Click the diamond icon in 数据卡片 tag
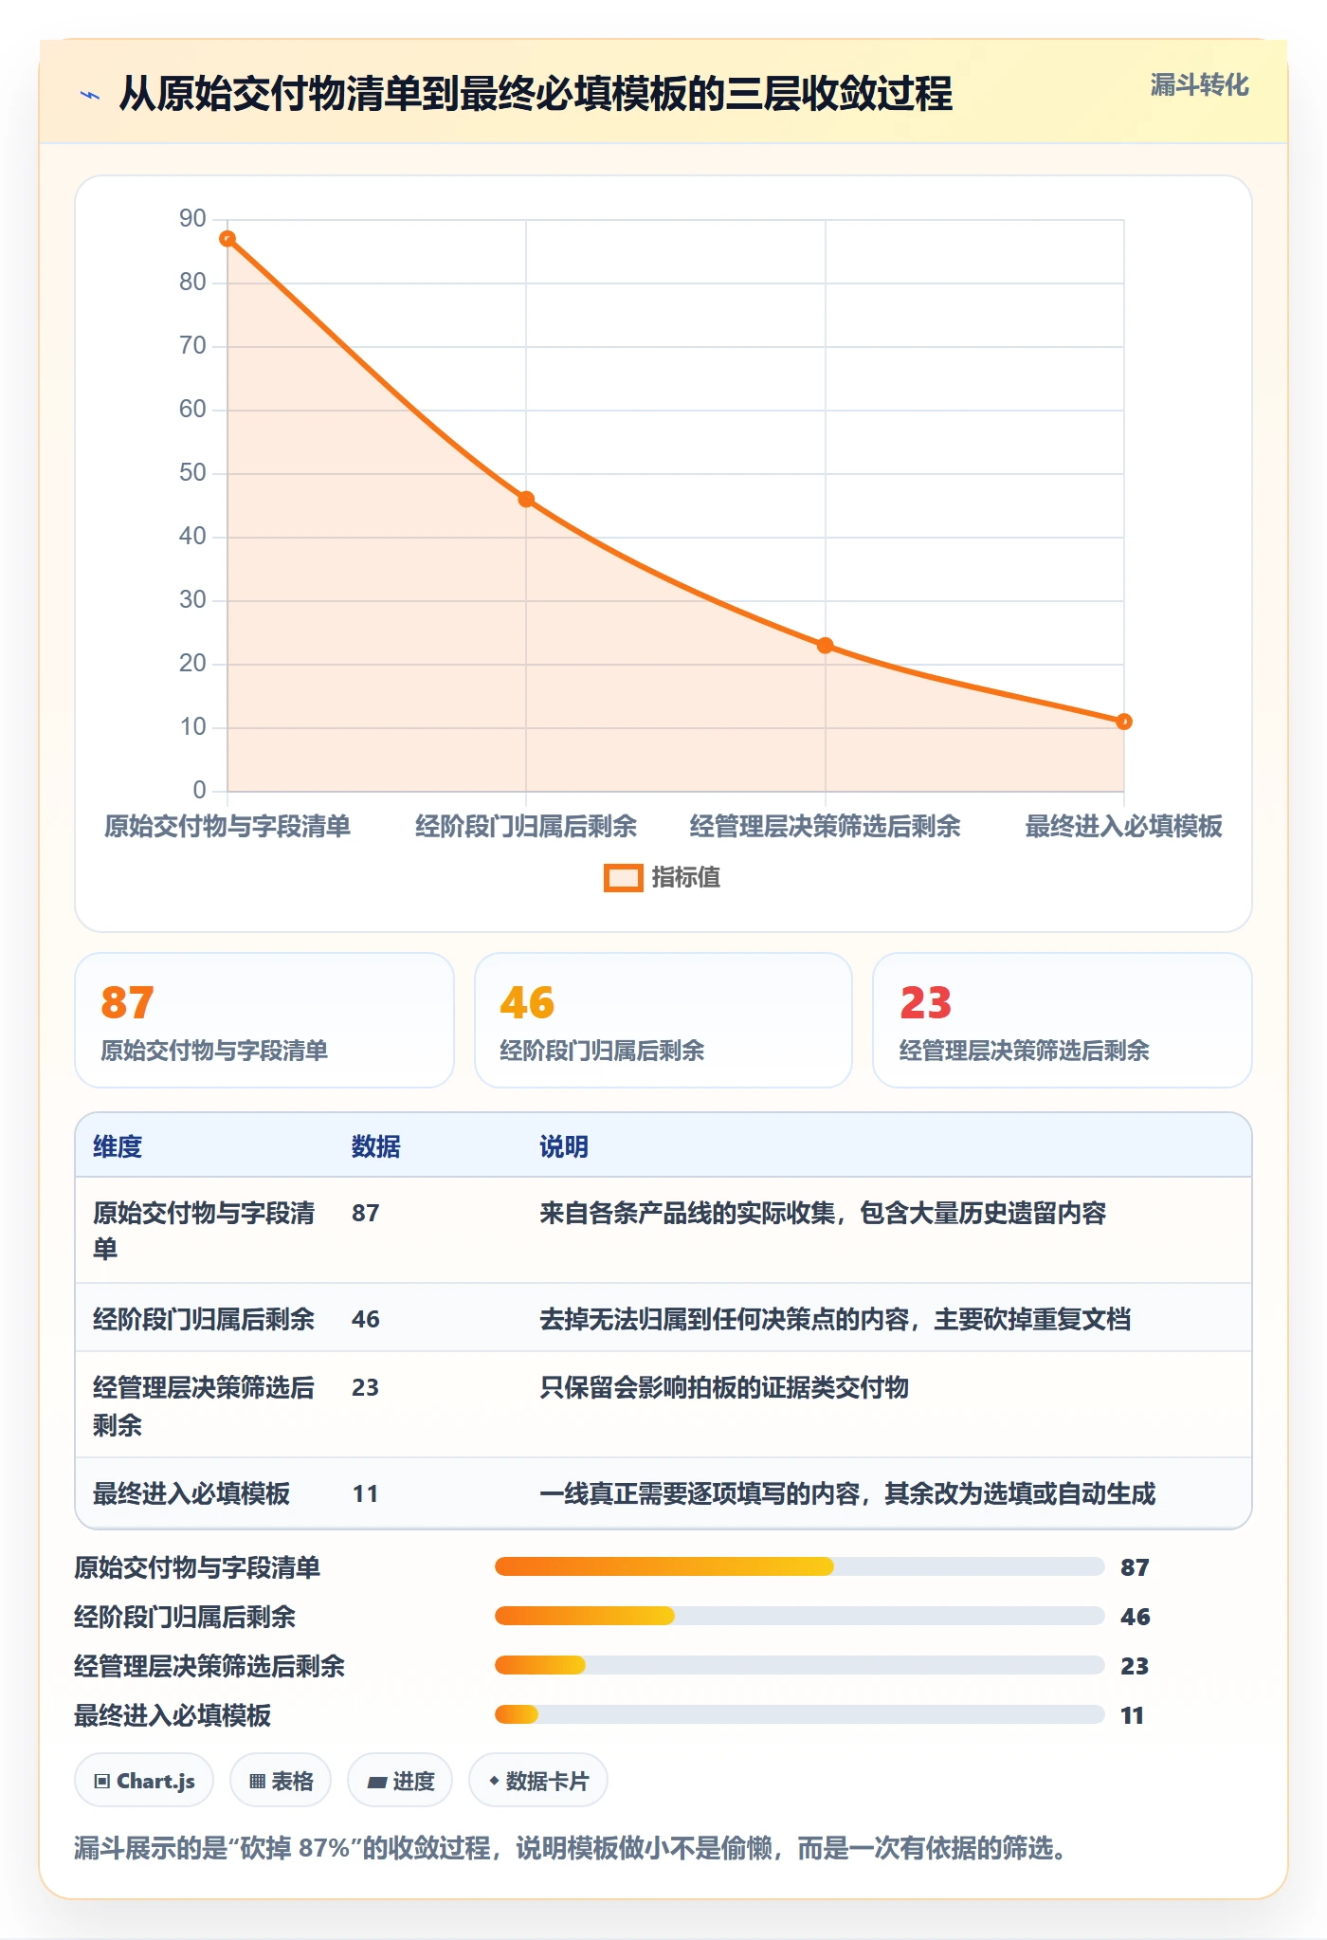The width and height of the screenshot is (1327, 1940). tap(494, 1781)
